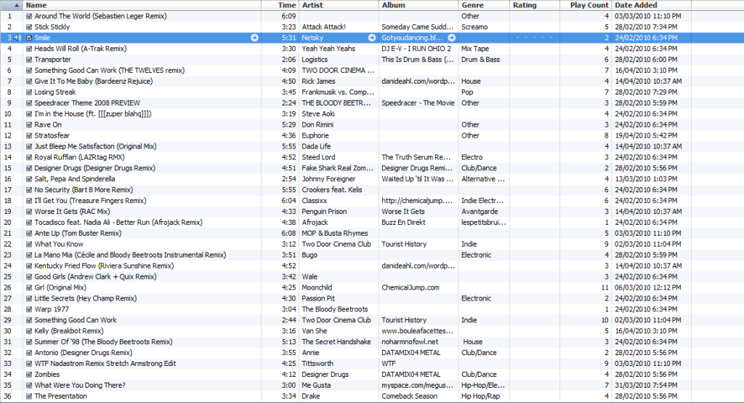Select Little Secrets (Hey Champ Remix)
This screenshot has width=744, height=403.
(x=86, y=298)
